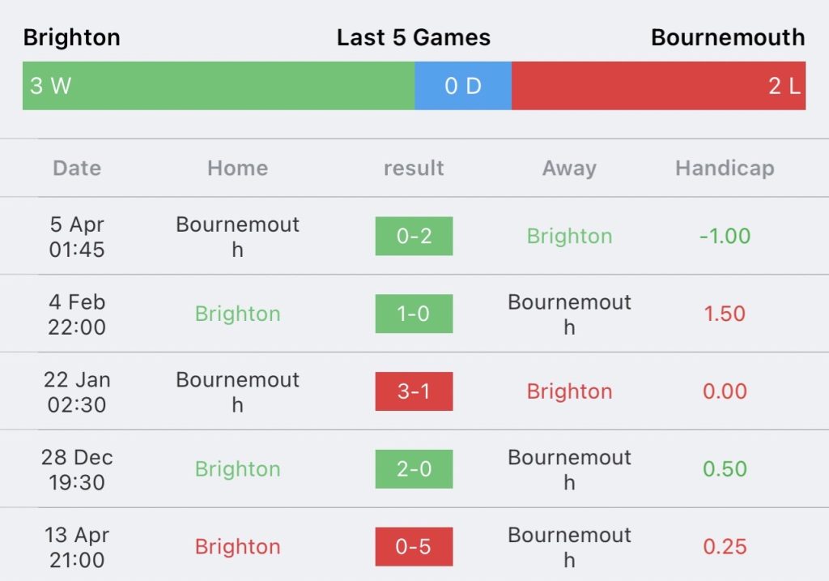Screen dimensions: 829x581
Task: Open the 0-2 result badge
Action: 414,236
